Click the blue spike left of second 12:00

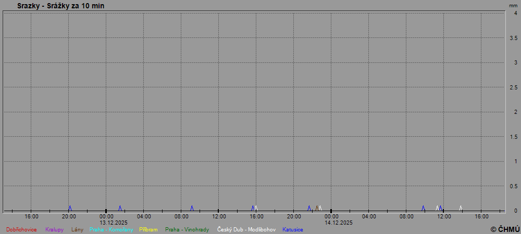(440, 208)
